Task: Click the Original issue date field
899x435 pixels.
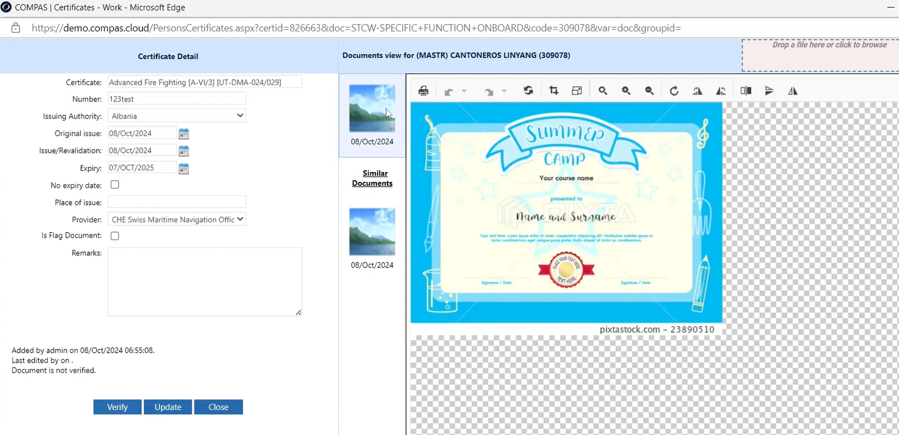Action: pyautogui.click(x=142, y=133)
